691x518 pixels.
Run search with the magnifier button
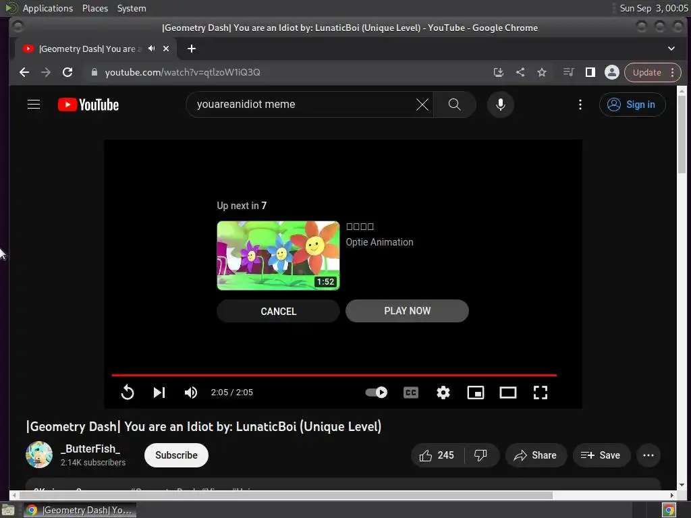[x=454, y=105]
